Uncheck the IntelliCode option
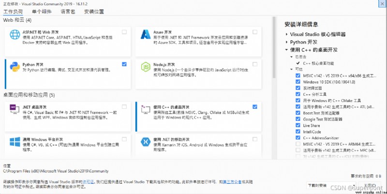Screen dimensions: 387x194 [298, 132]
